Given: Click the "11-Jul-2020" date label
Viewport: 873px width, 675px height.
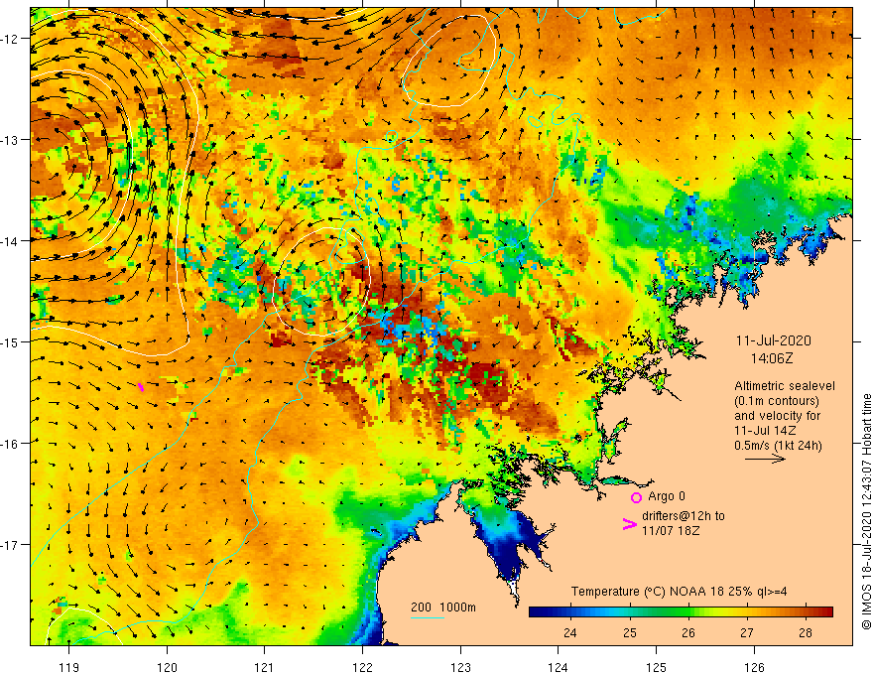Looking at the screenshot, I should (x=774, y=340).
